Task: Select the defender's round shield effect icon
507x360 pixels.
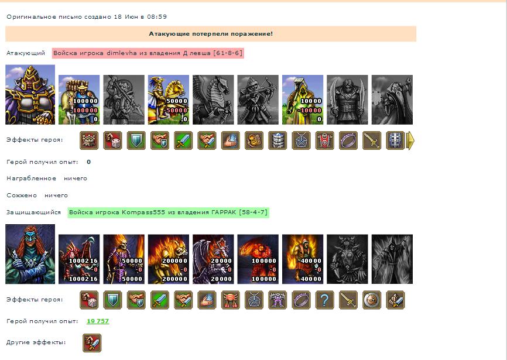Action: 372,300
